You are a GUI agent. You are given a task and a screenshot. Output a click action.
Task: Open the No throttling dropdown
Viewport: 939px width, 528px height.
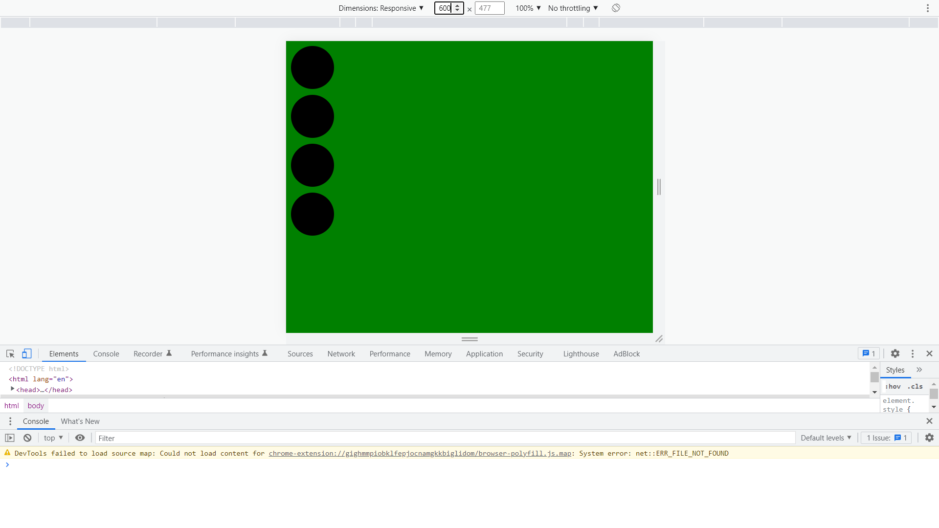tap(573, 8)
